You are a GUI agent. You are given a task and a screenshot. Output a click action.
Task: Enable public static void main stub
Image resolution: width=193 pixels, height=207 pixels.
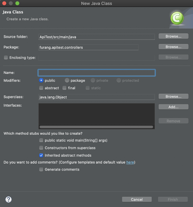coord(41,140)
